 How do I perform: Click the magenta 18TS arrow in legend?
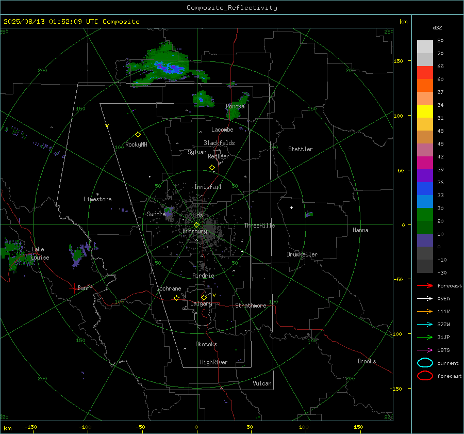coord(425,350)
